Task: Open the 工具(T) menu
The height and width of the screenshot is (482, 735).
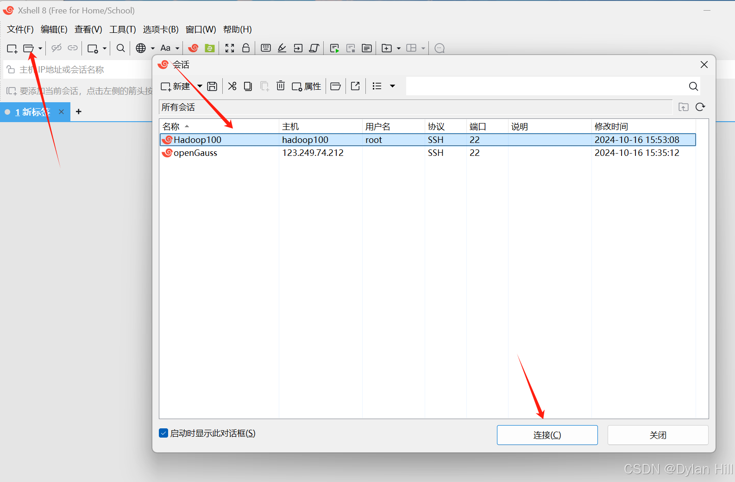Action: (123, 30)
